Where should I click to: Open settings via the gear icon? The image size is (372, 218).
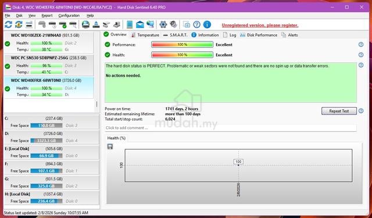pos(163,24)
